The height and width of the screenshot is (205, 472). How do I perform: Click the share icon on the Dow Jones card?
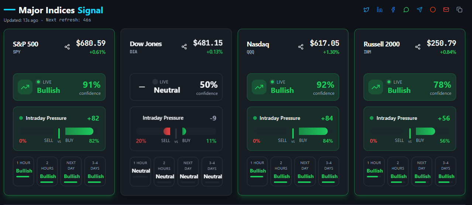coord(184,47)
